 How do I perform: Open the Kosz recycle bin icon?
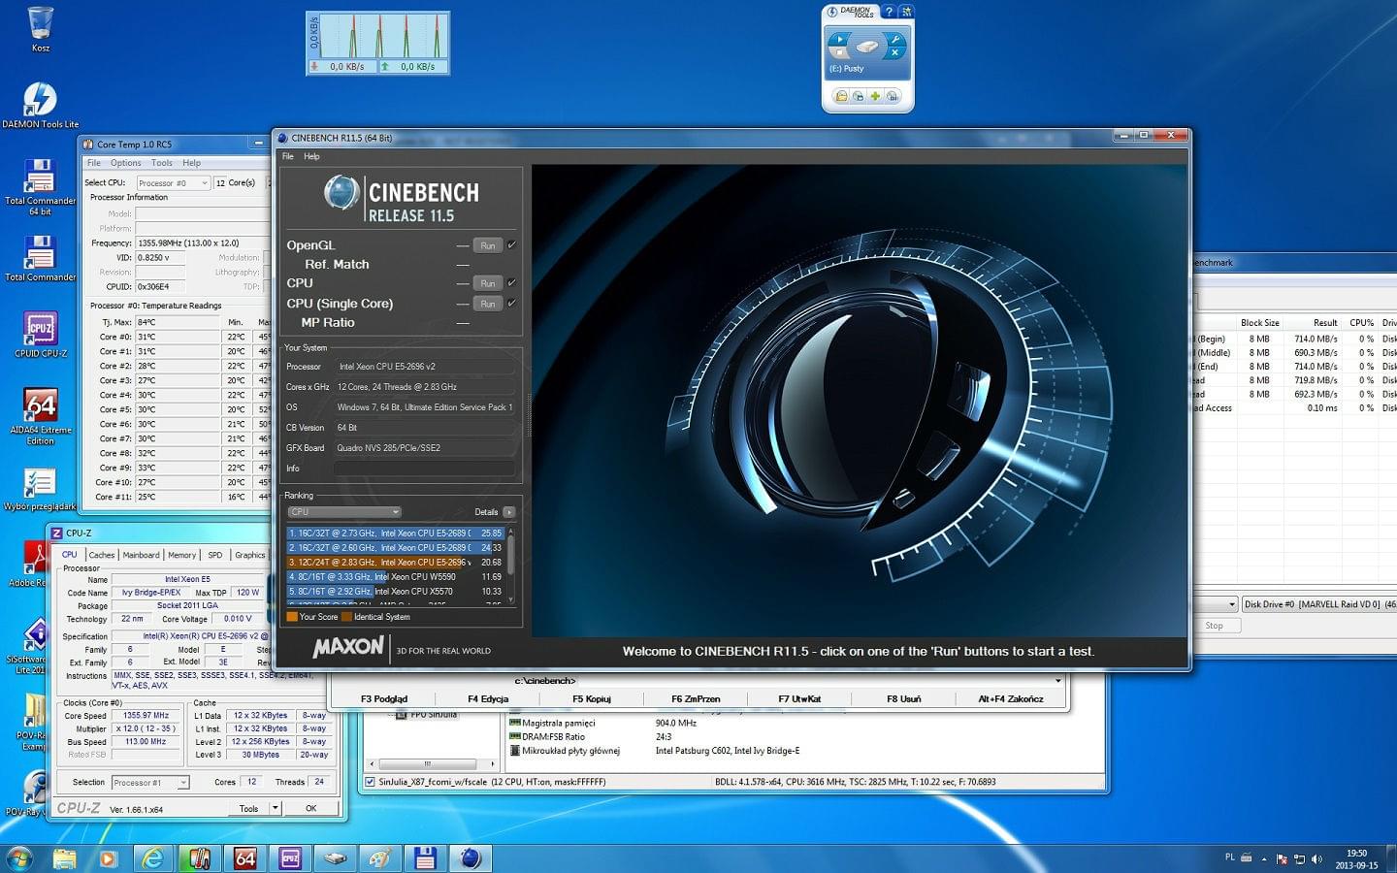(x=40, y=23)
